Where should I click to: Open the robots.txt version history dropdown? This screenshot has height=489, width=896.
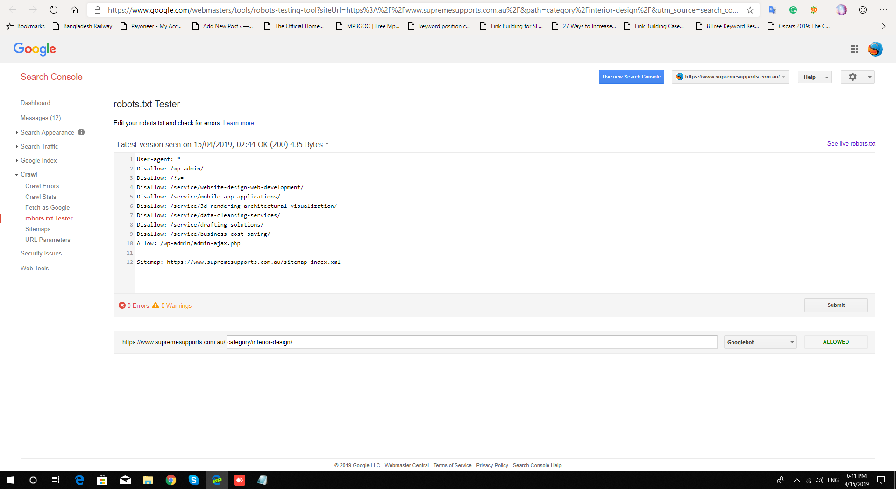[327, 144]
